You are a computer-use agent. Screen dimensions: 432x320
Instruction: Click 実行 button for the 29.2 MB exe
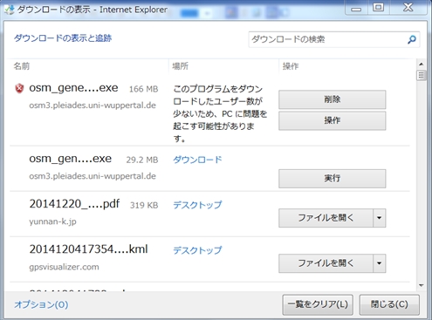click(333, 179)
